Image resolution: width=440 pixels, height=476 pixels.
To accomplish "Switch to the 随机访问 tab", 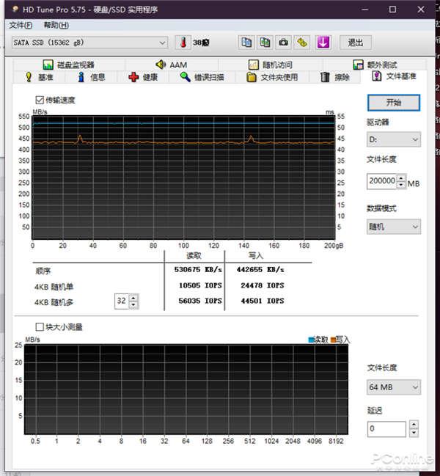I will 271,65.
